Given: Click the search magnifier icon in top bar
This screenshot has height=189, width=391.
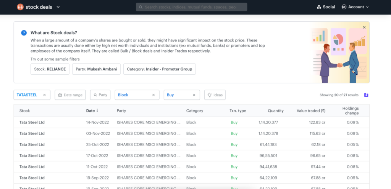Looking at the screenshot, I should coord(141,7).
